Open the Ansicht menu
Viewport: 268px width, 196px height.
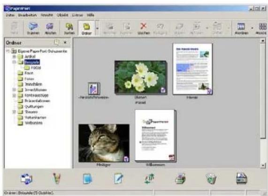tap(47, 15)
